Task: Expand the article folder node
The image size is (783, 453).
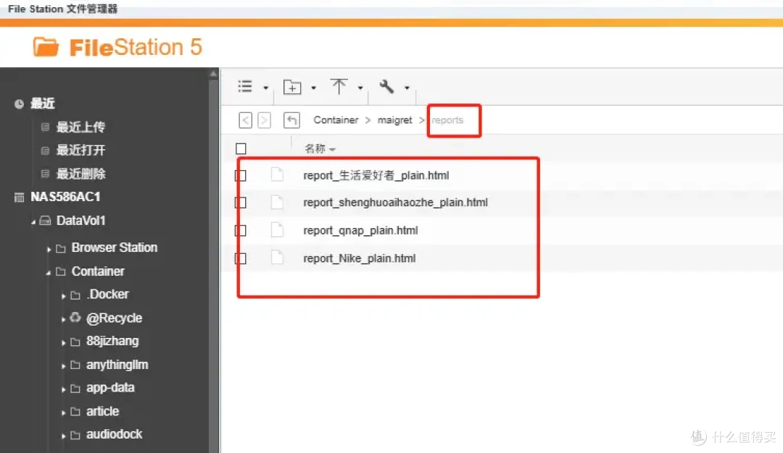Action: [63, 412]
